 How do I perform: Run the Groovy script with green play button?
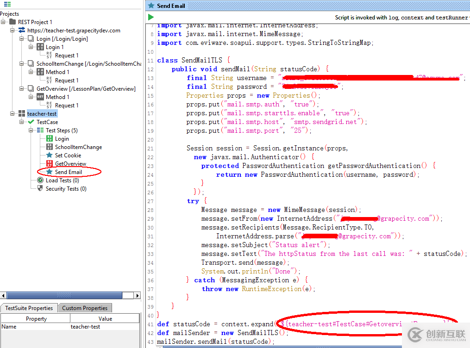151,17
